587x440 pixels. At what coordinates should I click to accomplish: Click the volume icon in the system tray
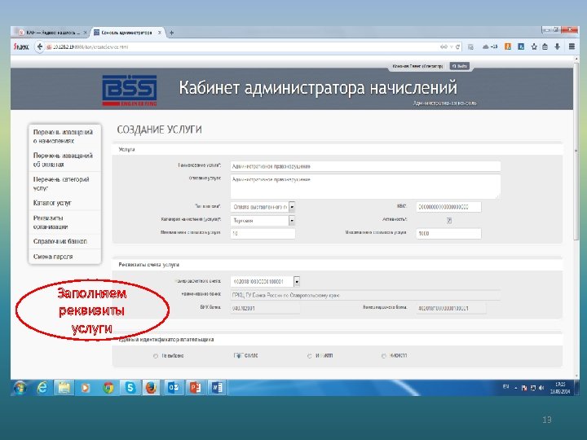pos(541,388)
